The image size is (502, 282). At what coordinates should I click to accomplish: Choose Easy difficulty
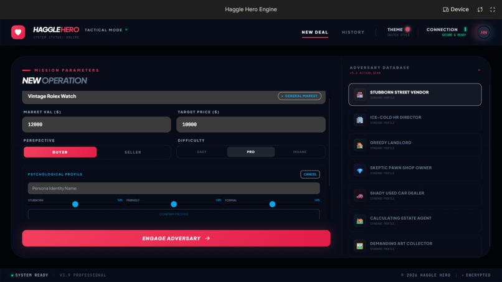(x=202, y=152)
